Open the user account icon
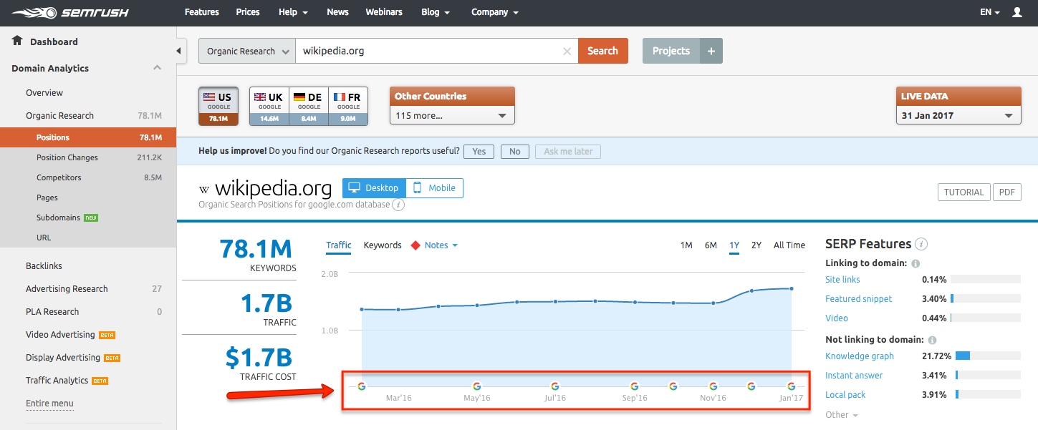 point(1017,12)
